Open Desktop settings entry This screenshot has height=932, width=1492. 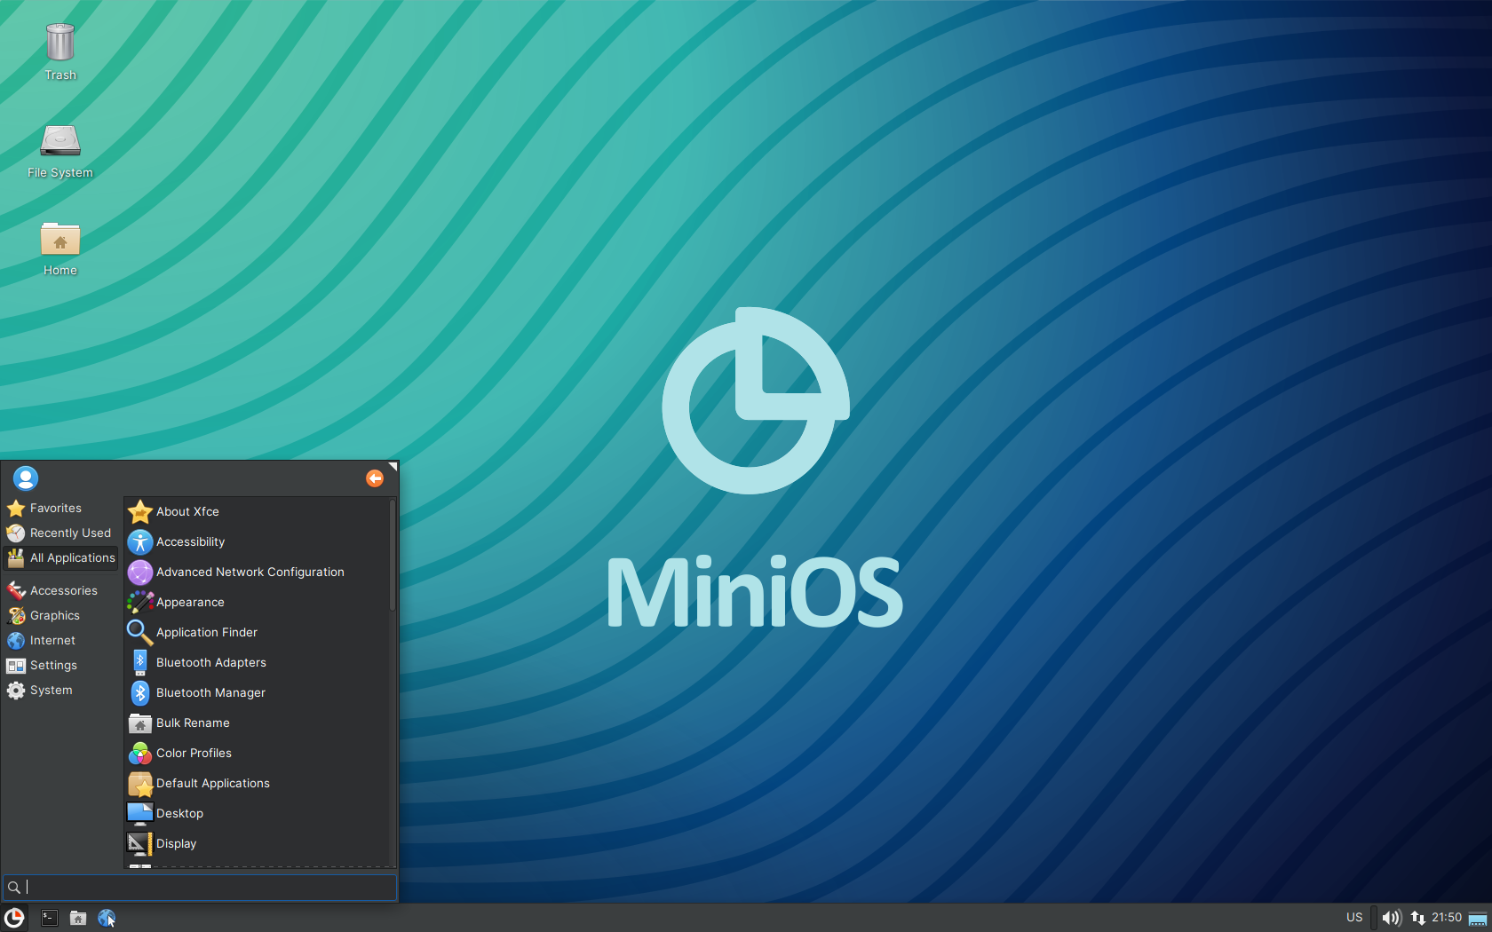(258, 813)
